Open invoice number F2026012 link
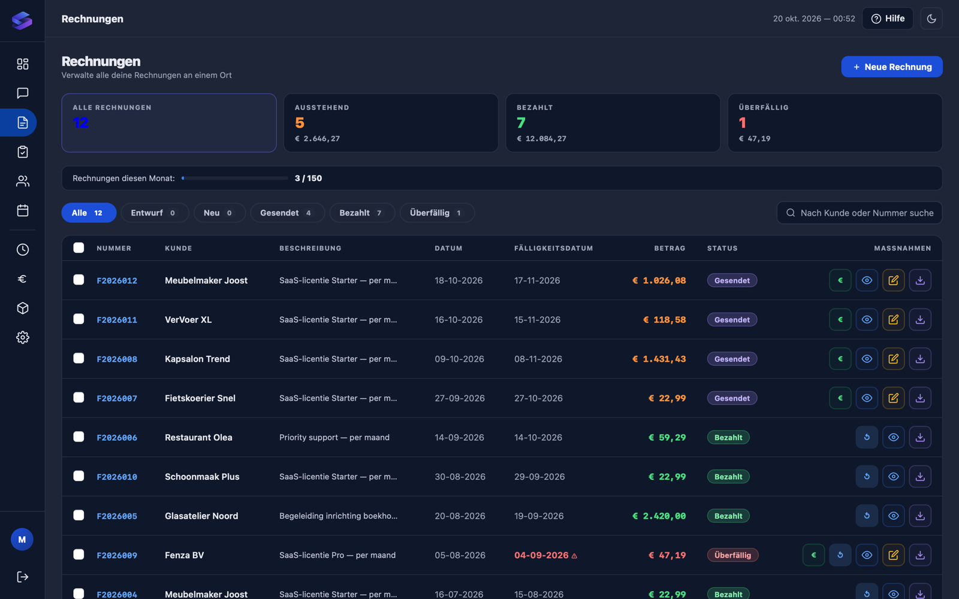 point(117,280)
